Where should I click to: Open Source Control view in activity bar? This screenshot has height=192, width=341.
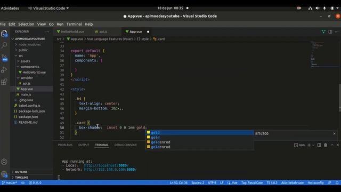click(x=4, y=58)
